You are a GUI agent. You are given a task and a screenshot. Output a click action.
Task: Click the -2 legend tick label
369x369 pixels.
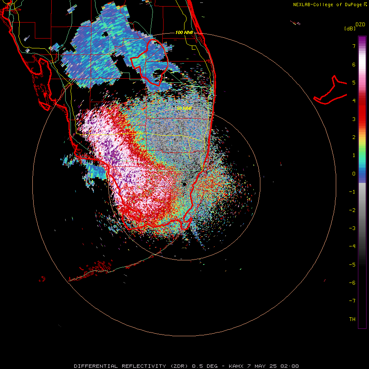(x=352, y=210)
